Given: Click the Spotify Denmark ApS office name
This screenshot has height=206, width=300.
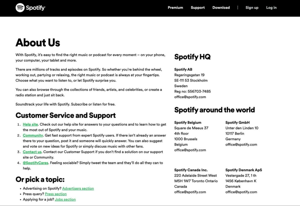Looking at the screenshot, I should tap(243, 170).
